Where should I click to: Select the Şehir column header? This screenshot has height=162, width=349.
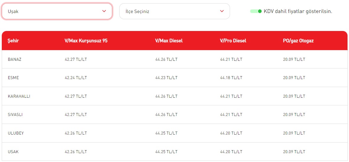13,41
